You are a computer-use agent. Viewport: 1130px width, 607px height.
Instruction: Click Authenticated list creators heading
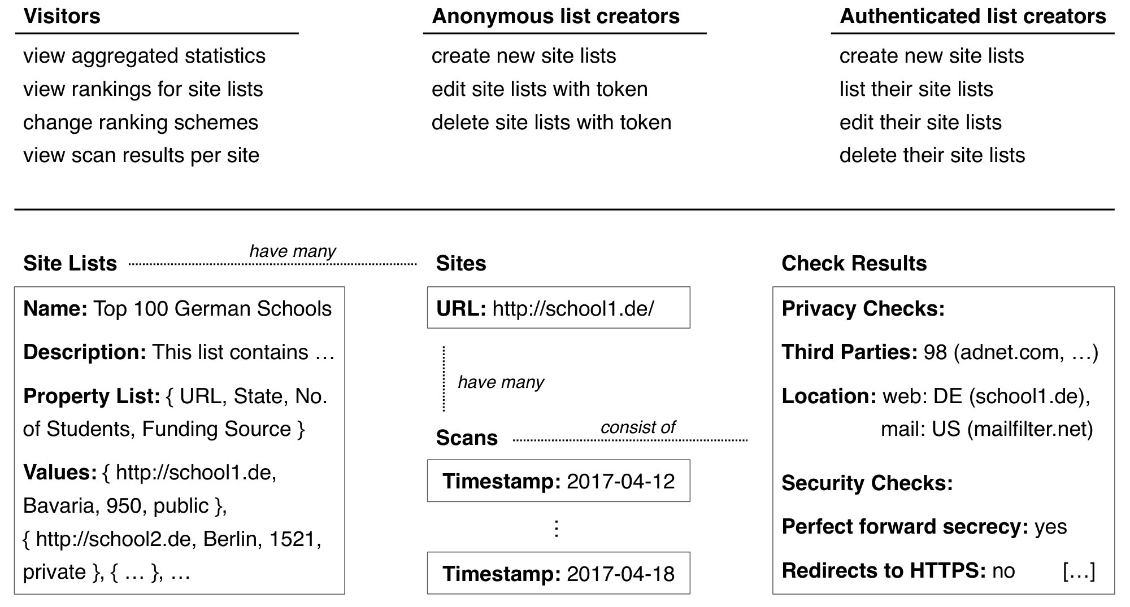click(x=972, y=16)
